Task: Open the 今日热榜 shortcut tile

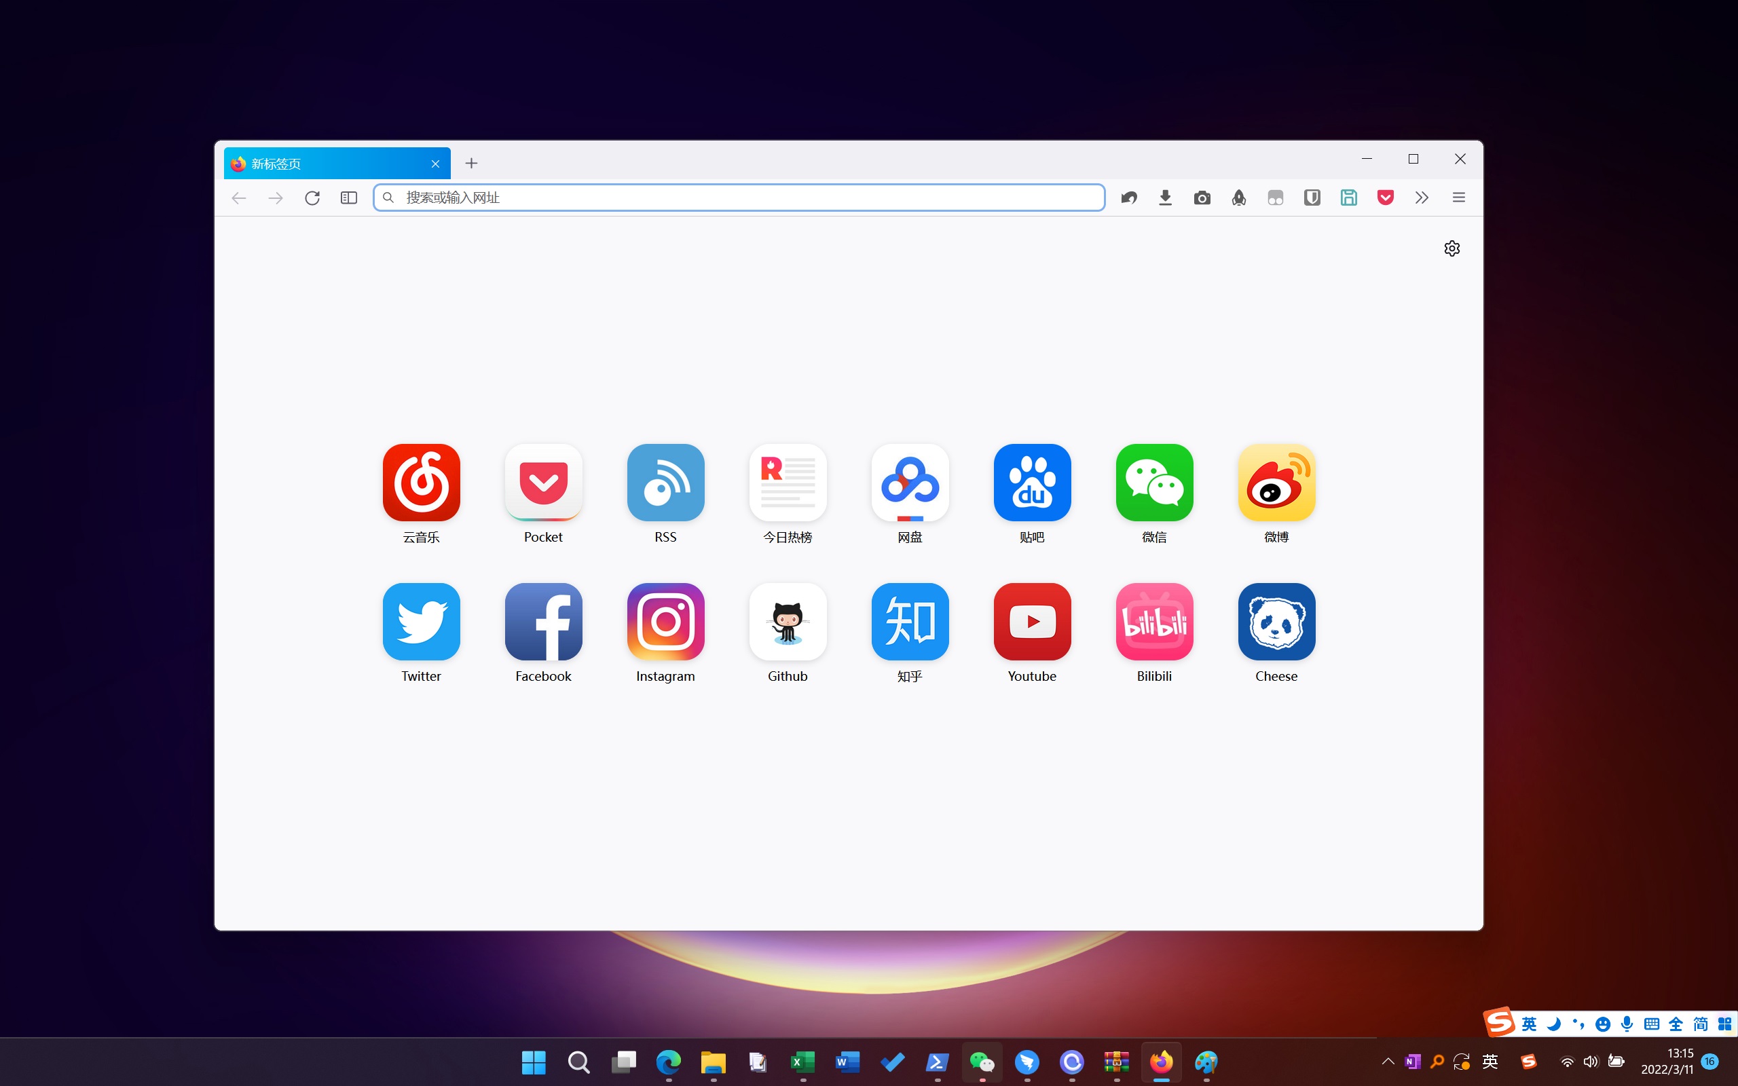Action: point(787,483)
